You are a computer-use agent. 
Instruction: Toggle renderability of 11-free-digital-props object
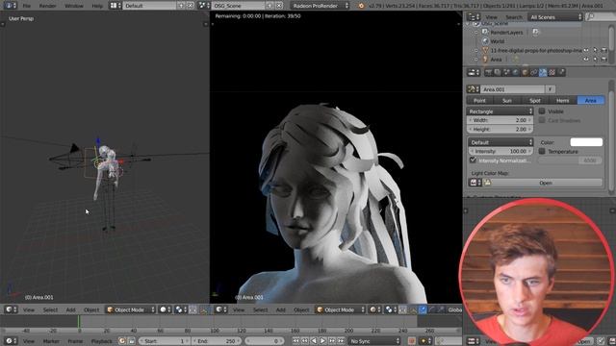(x=604, y=50)
